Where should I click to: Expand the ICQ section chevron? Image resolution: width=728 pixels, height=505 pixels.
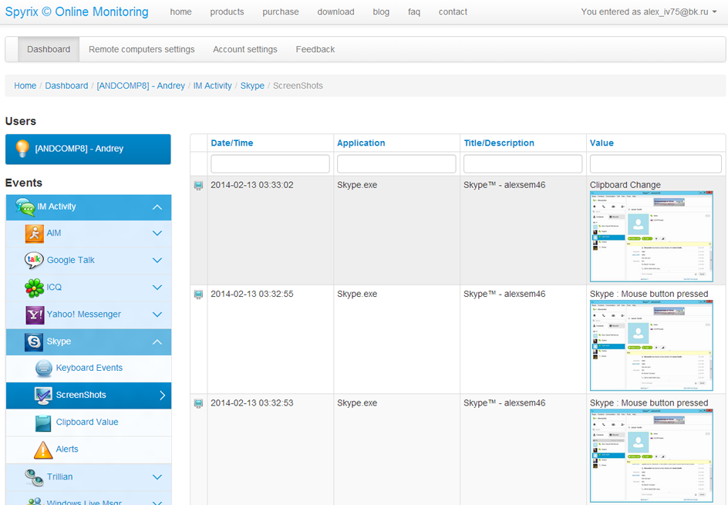tap(157, 288)
